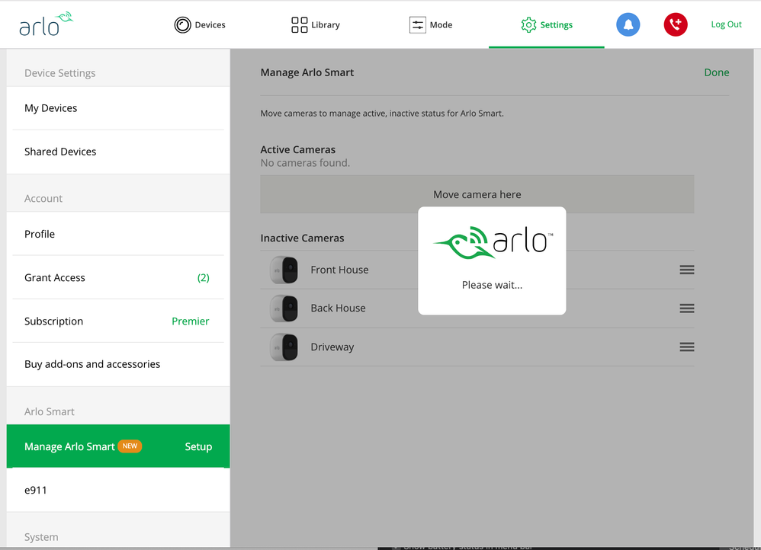Viewport: 761px width, 550px height.
Task: Click the Library grid icon
Action: pyautogui.click(x=299, y=24)
